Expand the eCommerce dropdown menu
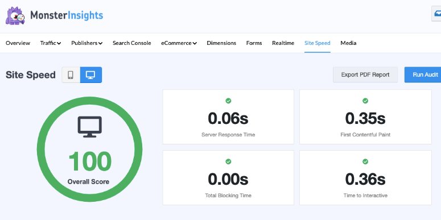 click(x=179, y=43)
